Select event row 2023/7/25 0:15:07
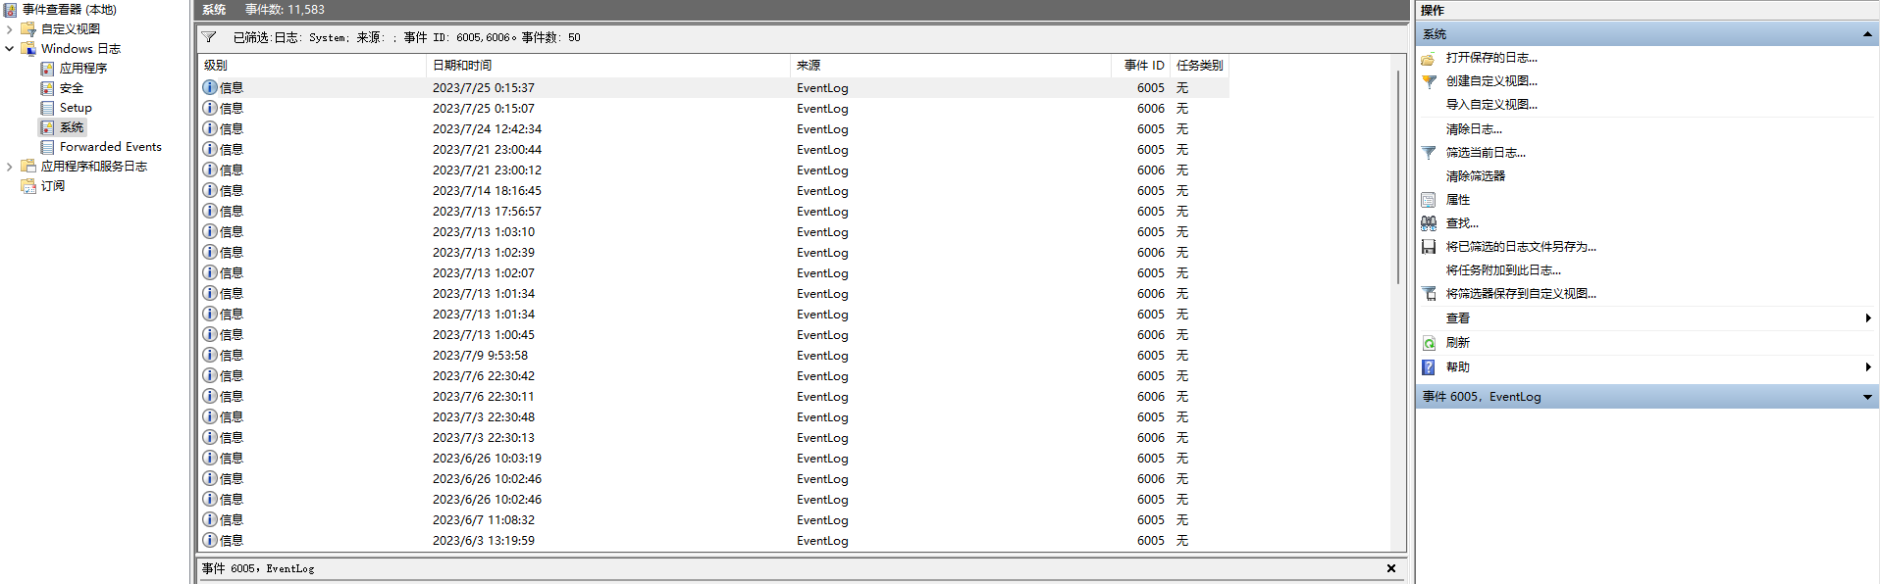 (x=713, y=109)
